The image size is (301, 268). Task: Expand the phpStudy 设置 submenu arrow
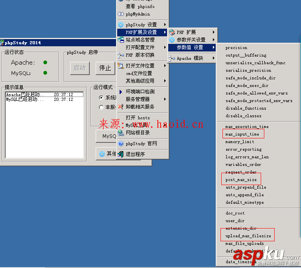click(165, 25)
